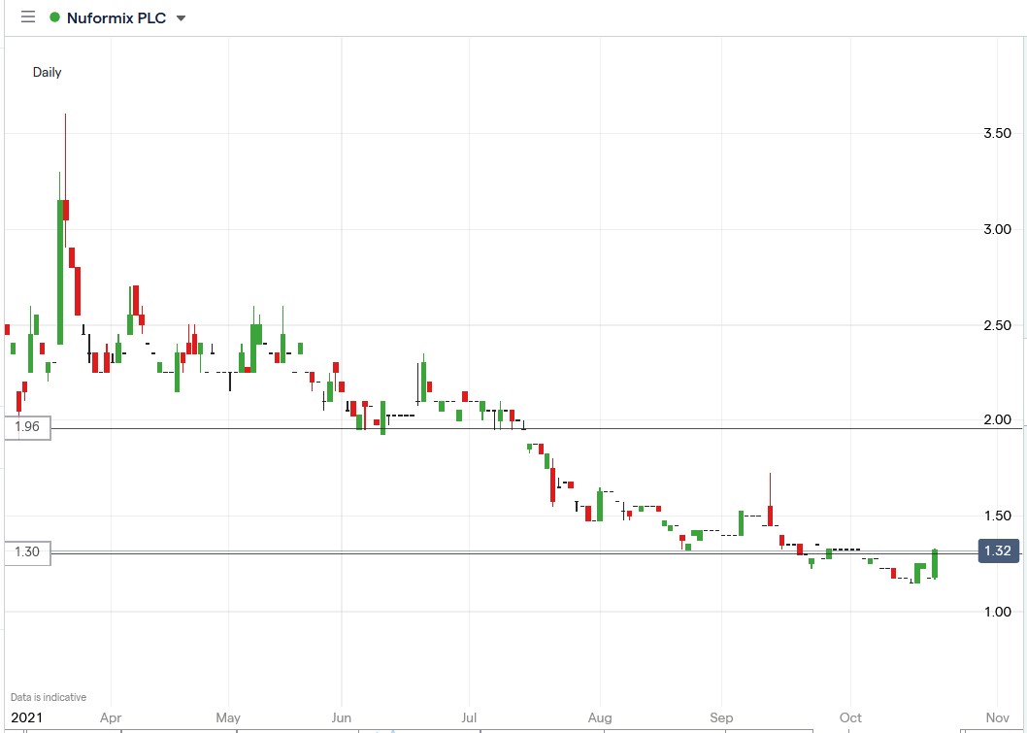
Task: Click the Daily chart interval label
Action: click(x=47, y=72)
